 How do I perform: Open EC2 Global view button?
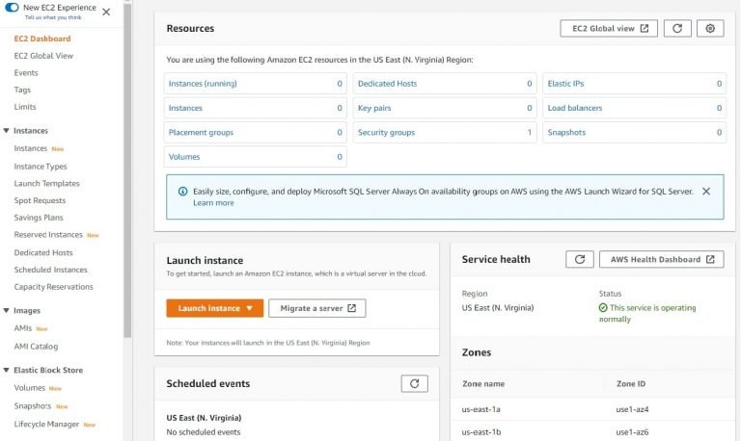click(x=609, y=28)
